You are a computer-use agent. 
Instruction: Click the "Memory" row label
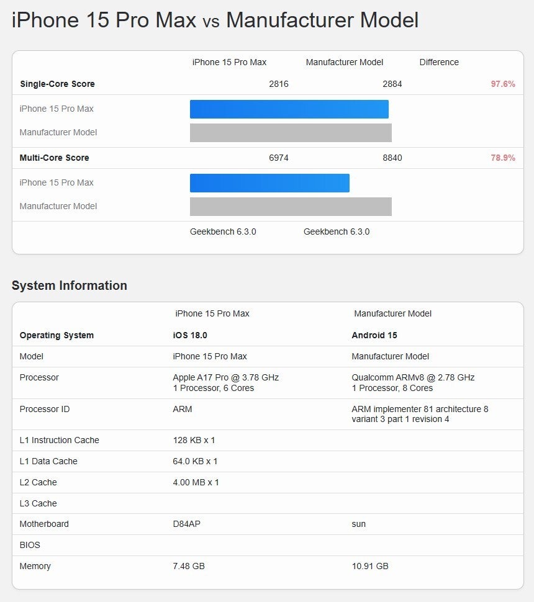pyautogui.click(x=35, y=566)
